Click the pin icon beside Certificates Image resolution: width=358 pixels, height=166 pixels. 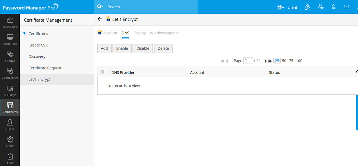[x=24, y=34]
